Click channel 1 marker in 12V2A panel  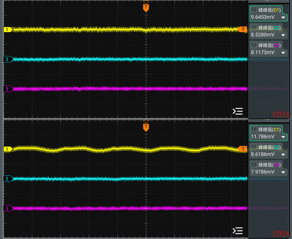(x=8, y=149)
